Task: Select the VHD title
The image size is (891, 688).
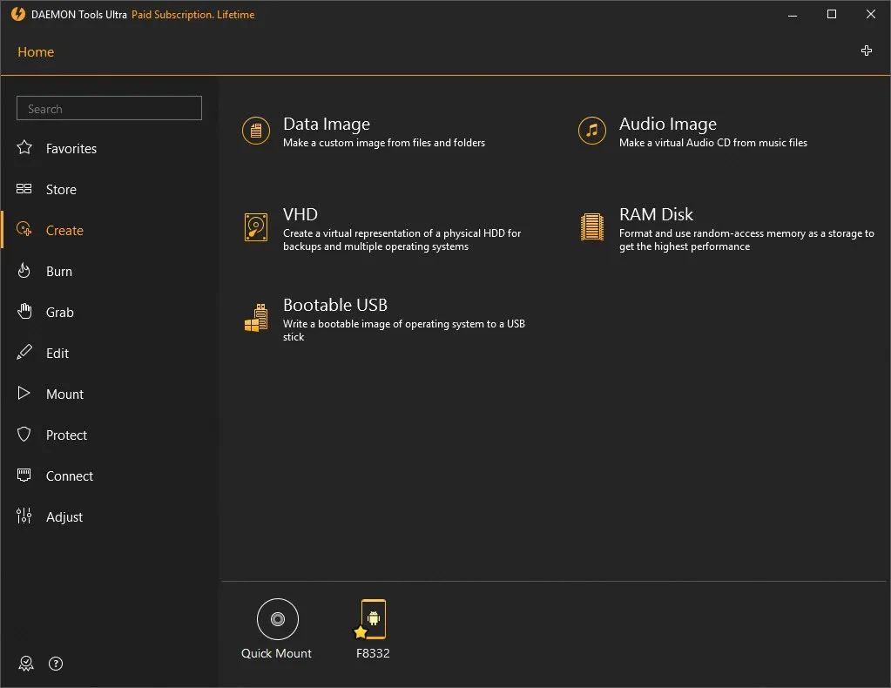Action: (x=300, y=214)
